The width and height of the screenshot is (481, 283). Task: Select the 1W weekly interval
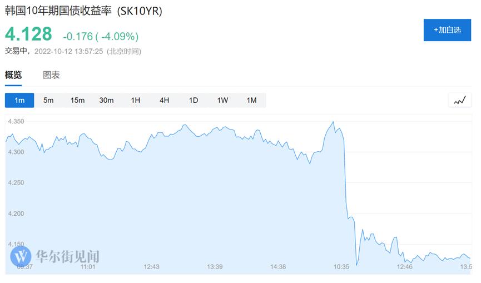222,100
